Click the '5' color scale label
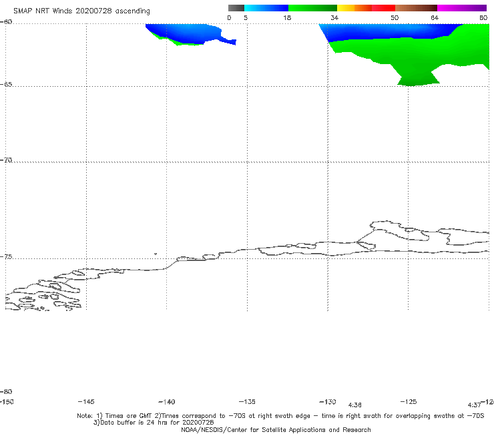The width and height of the screenshot is (494, 434). (246, 17)
